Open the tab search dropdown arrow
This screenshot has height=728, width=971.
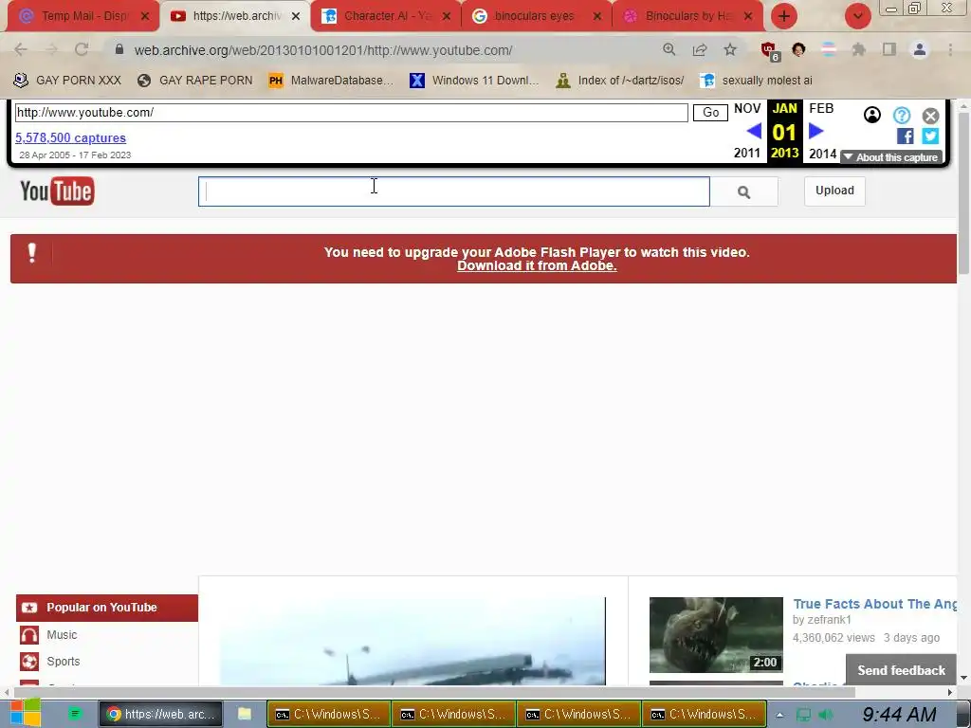click(x=857, y=16)
